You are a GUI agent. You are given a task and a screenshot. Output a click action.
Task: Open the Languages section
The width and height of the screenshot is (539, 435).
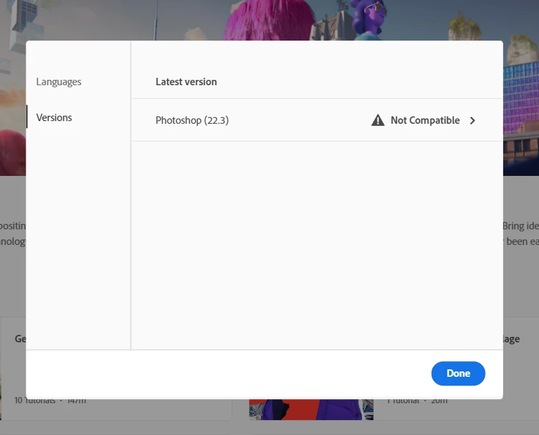(x=59, y=82)
